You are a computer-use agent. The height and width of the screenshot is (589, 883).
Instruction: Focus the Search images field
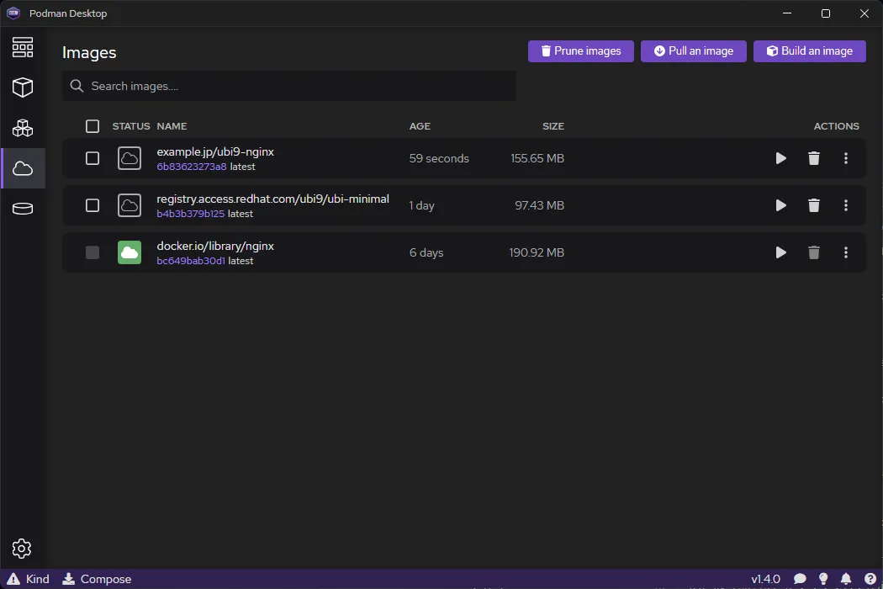(x=289, y=86)
